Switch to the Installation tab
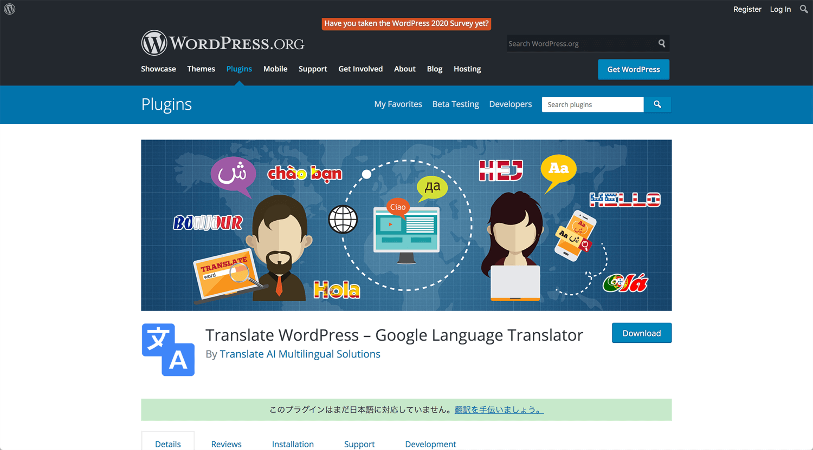This screenshot has width=813, height=450. (293, 444)
